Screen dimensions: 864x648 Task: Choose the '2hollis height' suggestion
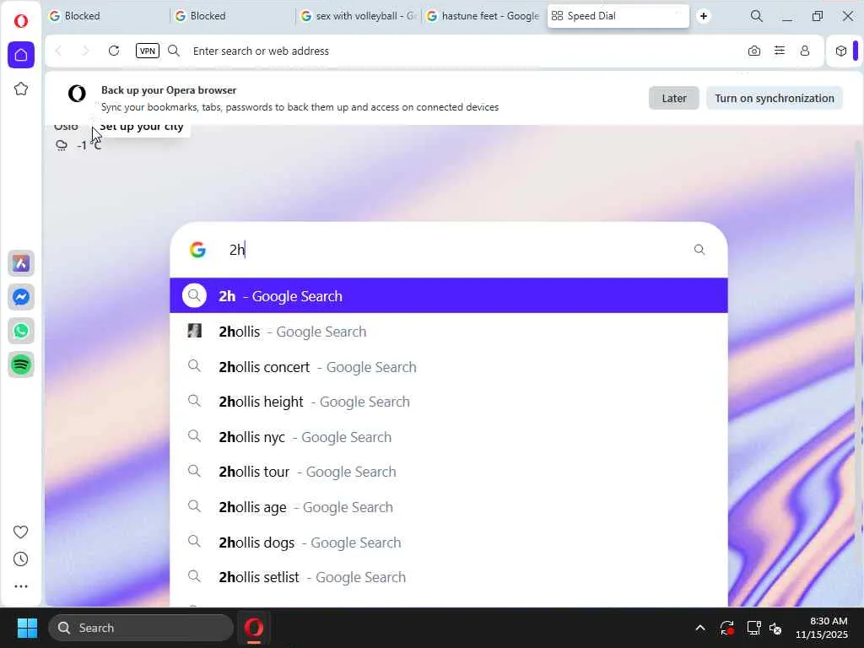pos(449,402)
